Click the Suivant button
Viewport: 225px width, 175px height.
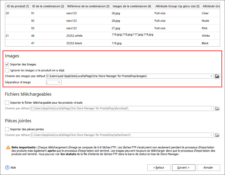[183, 168]
